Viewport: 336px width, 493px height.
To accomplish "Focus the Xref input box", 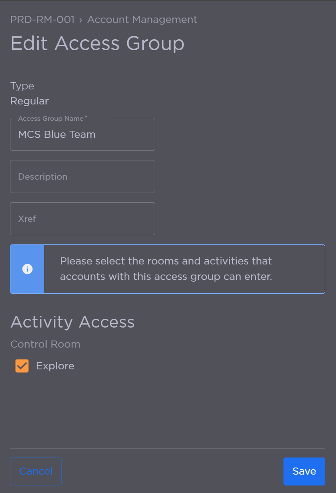I will [x=82, y=219].
